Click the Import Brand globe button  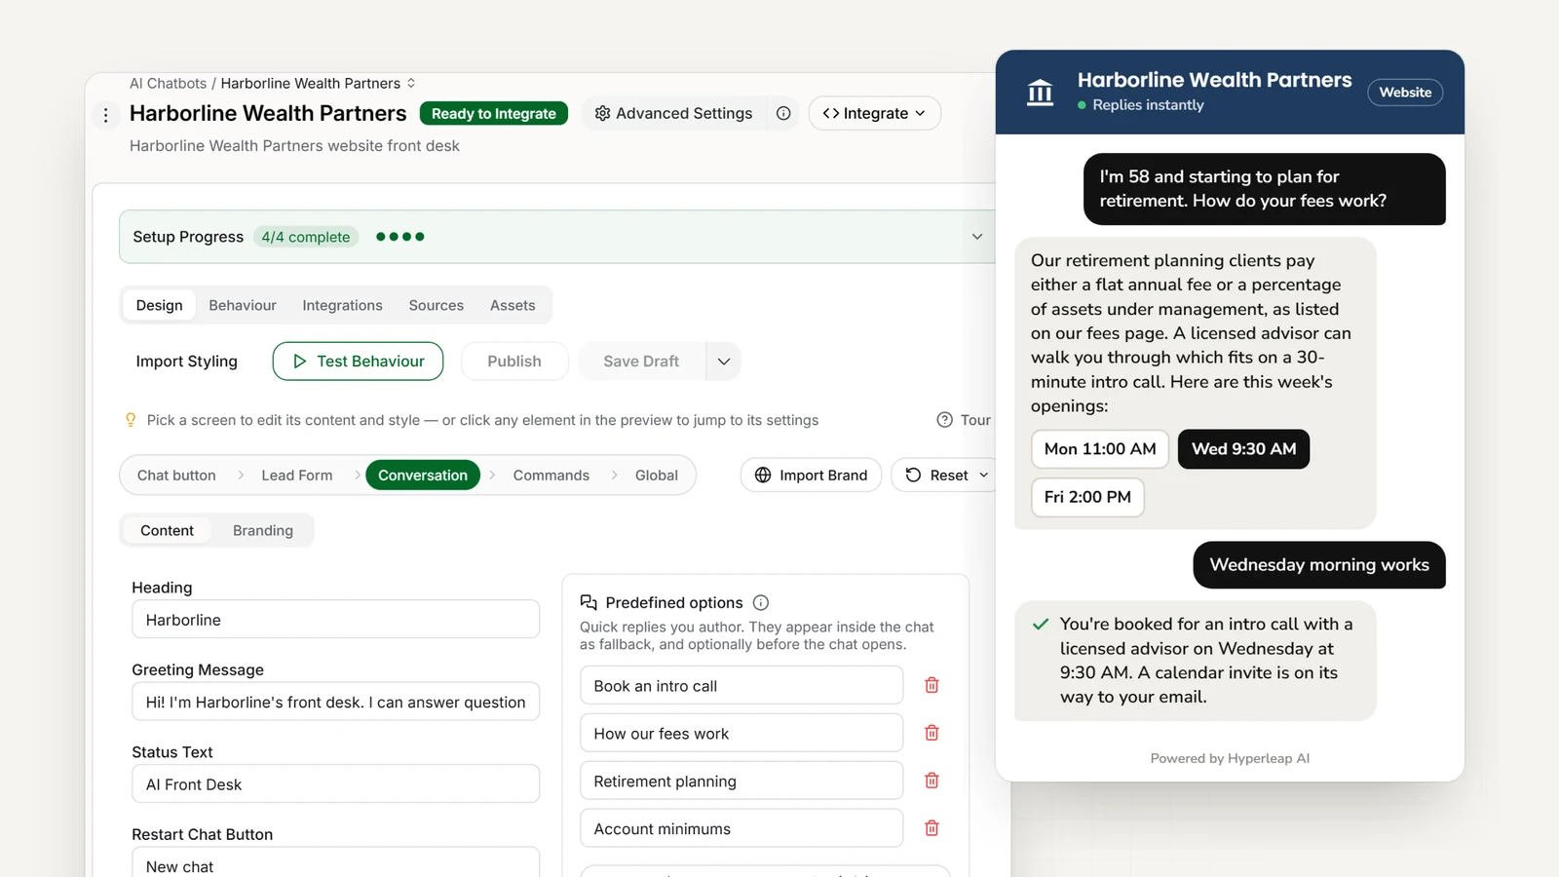pyautogui.click(x=811, y=476)
